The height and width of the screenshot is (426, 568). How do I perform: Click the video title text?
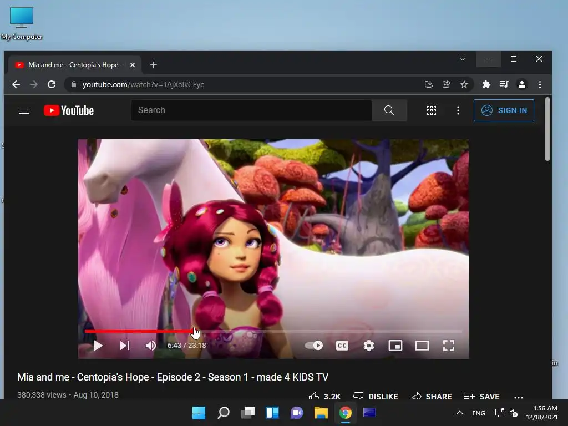173,377
